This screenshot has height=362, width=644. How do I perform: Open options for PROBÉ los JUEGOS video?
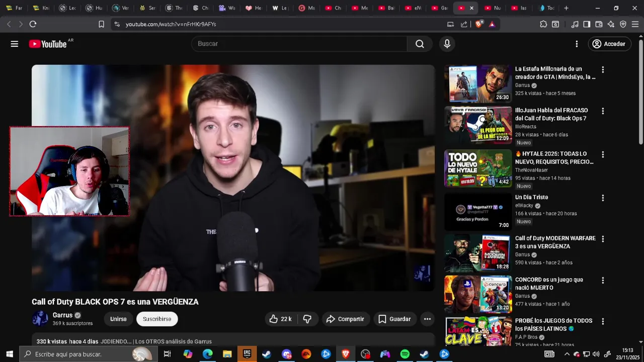(x=603, y=322)
